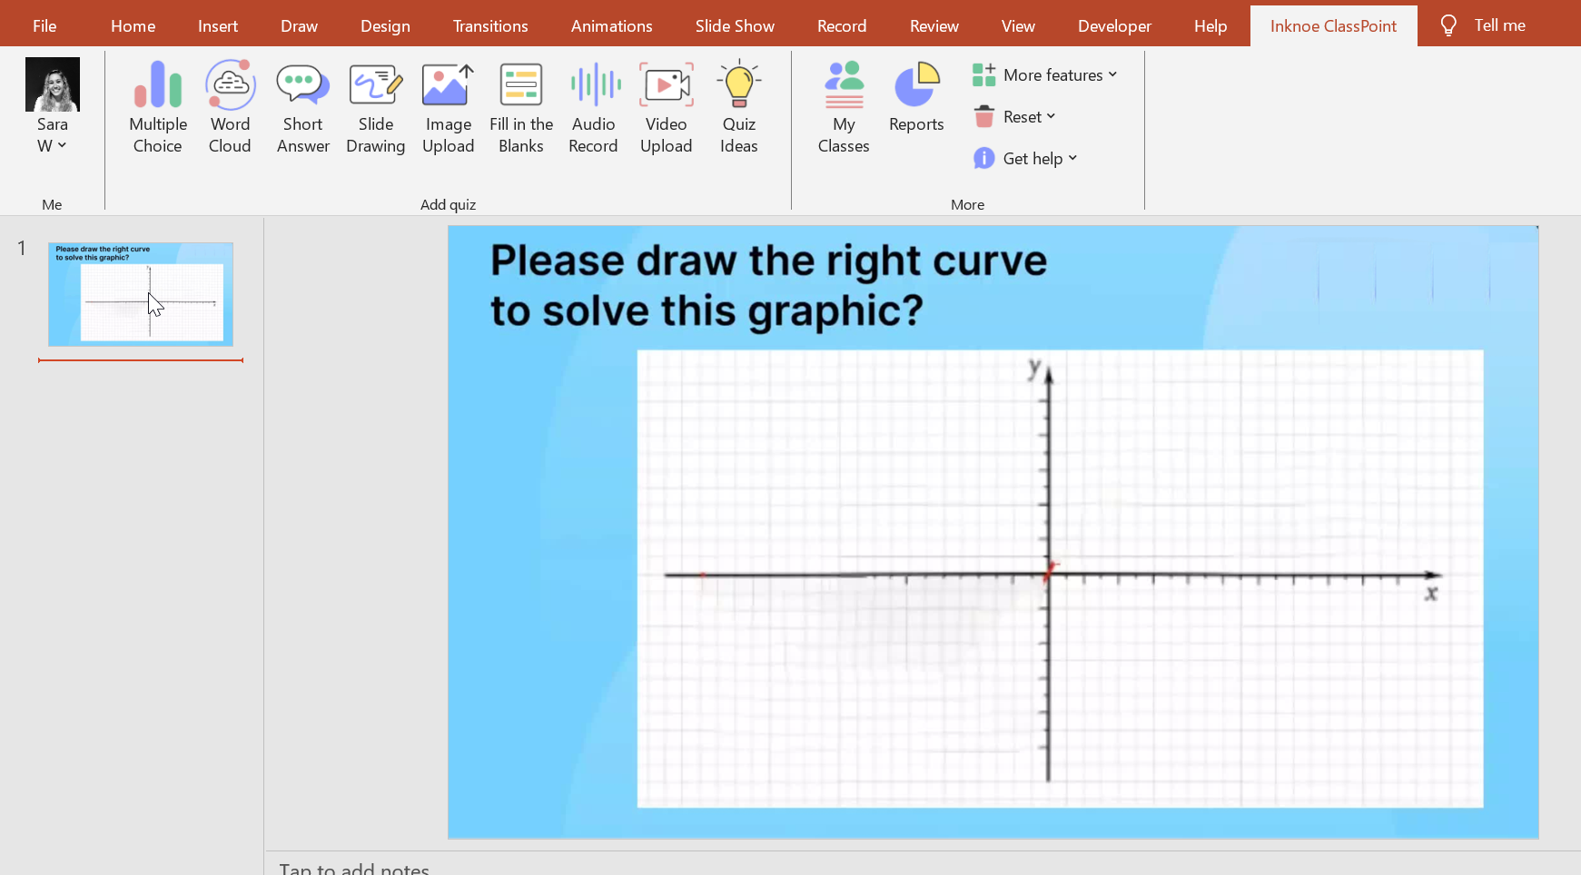Click the coordinate graph image on slide

pyautogui.click(x=1060, y=578)
